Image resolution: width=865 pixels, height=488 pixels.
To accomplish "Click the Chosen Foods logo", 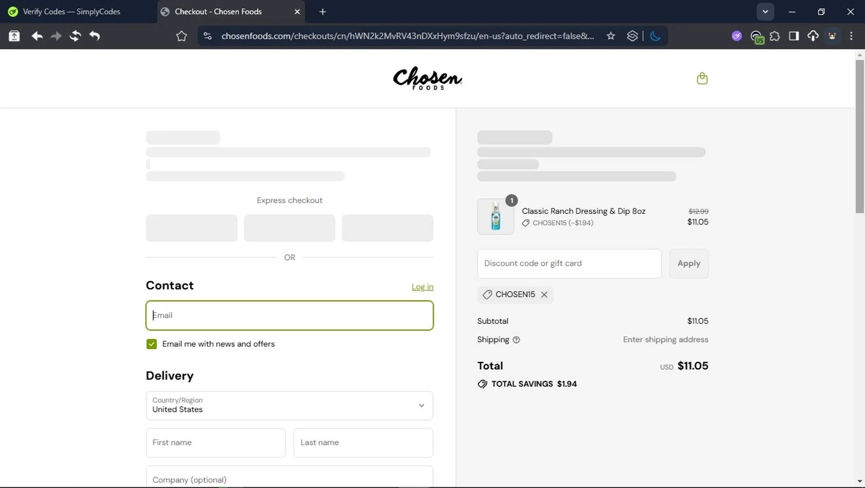I will [427, 78].
